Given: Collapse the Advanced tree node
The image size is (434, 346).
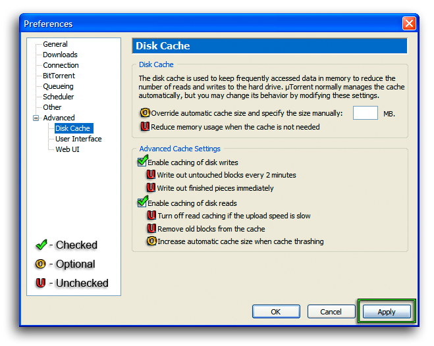Looking at the screenshot, I should (35, 118).
